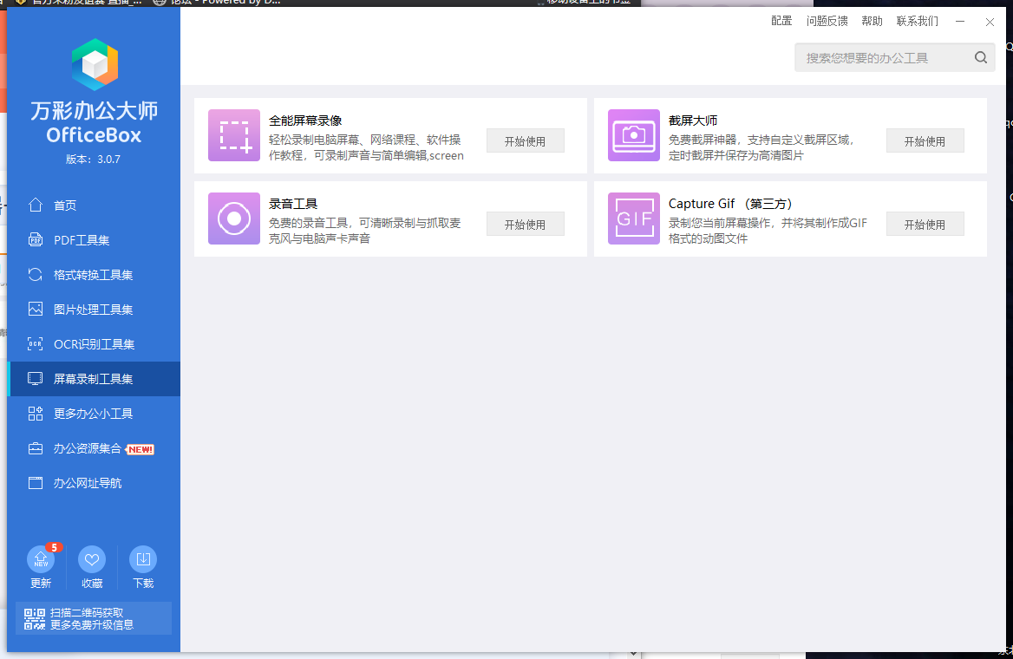Click the 收藏 heart icon
Screen dimensions: 1013x659
[x=92, y=559]
